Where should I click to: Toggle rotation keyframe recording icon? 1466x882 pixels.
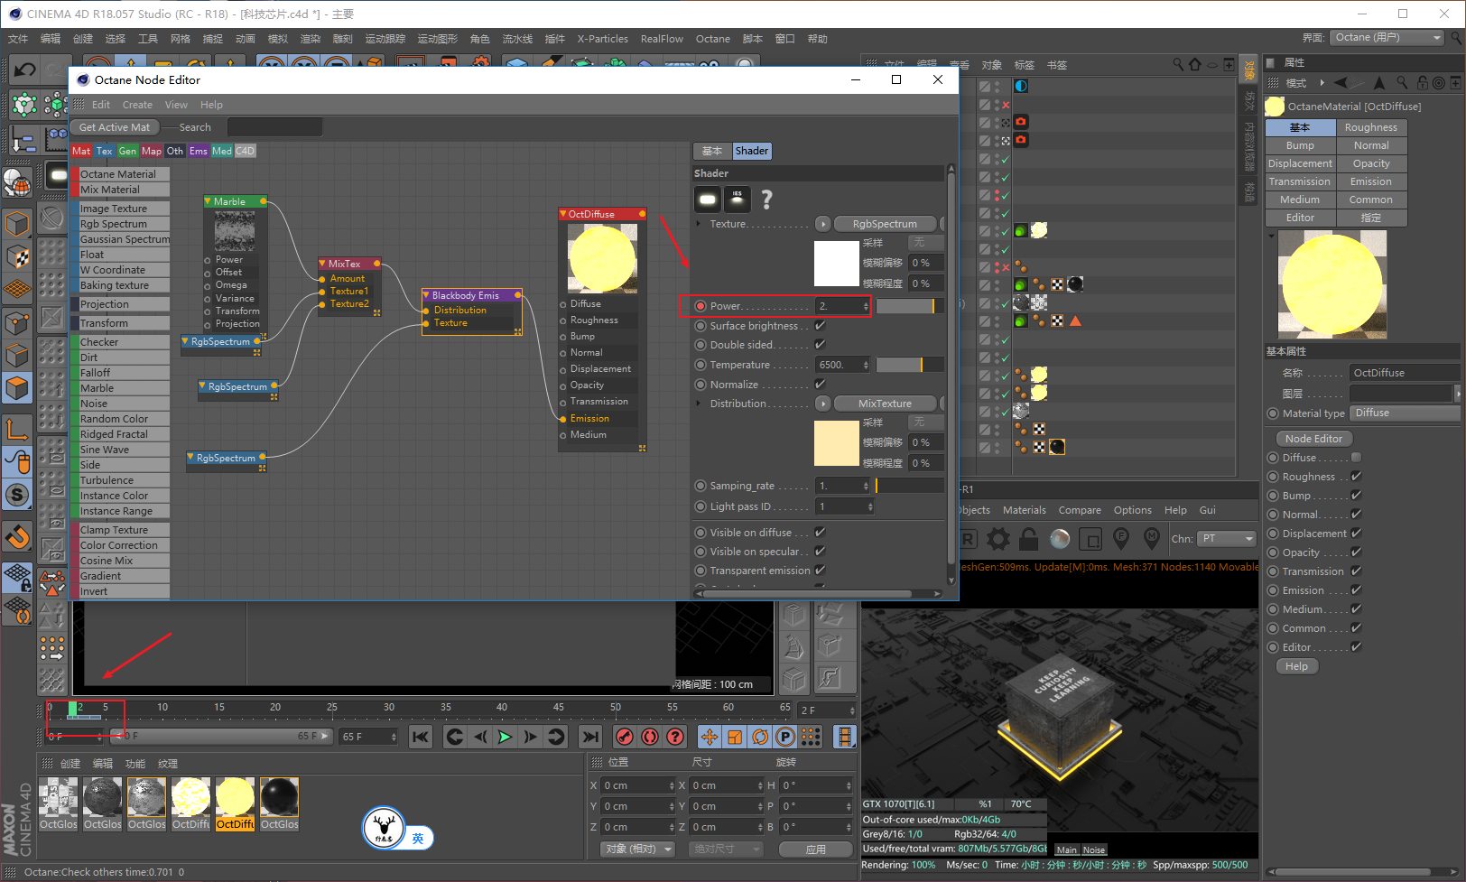pyautogui.click(x=760, y=737)
